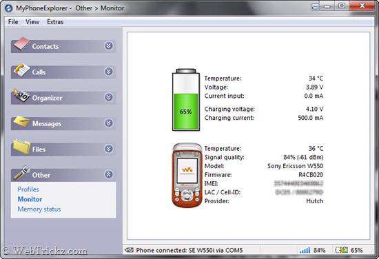The height and width of the screenshot is (259, 379).
Task: Click the "Firmware:" label
Action: pyautogui.click(x=218, y=175)
